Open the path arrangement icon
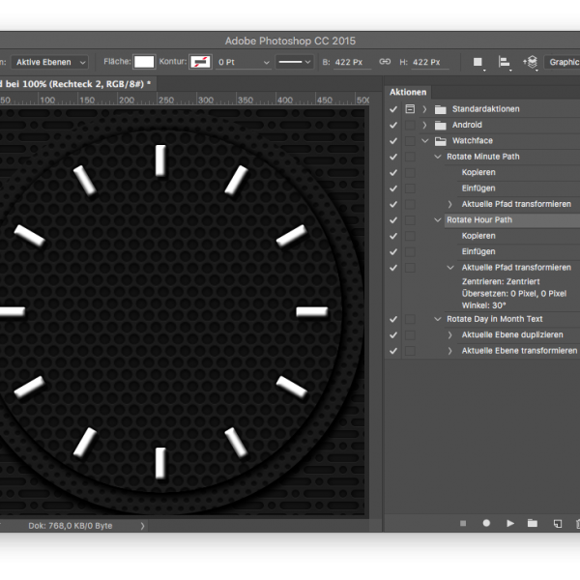 (x=531, y=62)
